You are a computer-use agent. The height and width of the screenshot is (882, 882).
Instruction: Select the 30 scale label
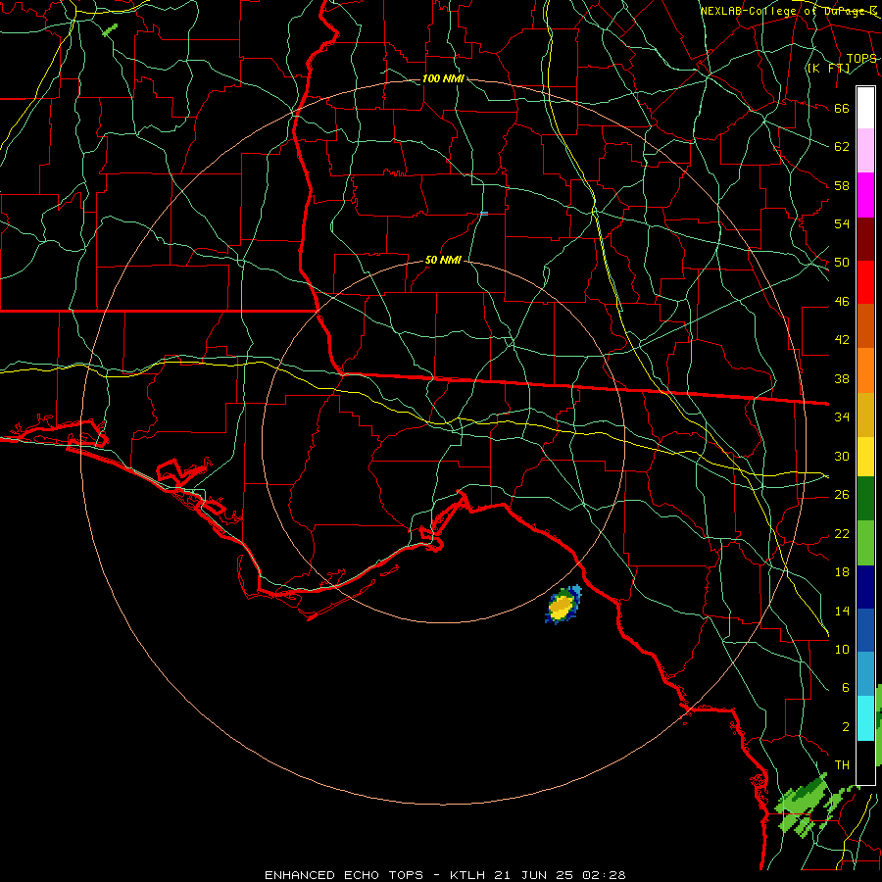tap(842, 456)
